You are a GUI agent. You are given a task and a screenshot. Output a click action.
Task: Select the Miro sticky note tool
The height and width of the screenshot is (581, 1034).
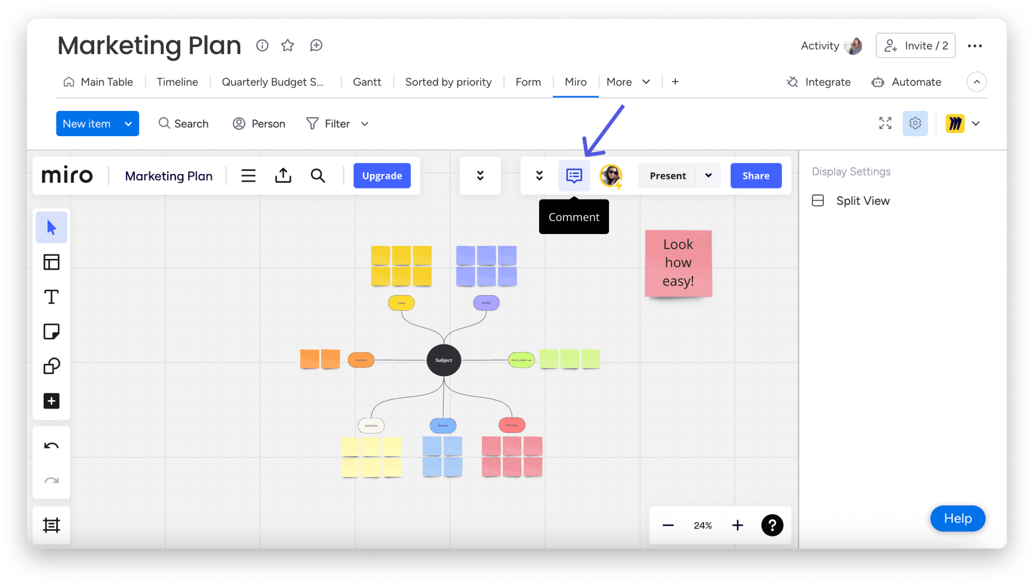[51, 331]
